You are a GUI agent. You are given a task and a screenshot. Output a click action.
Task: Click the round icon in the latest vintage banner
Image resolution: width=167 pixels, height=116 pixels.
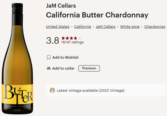pyautogui.click(x=52, y=90)
